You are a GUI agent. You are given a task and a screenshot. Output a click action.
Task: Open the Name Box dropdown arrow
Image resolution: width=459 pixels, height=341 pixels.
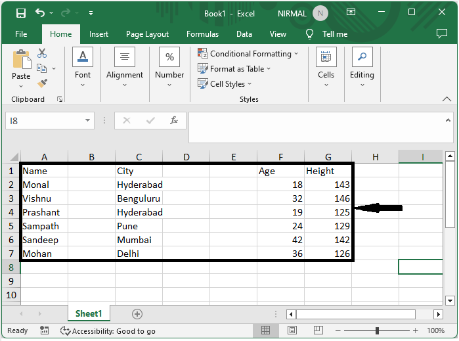[89, 121]
